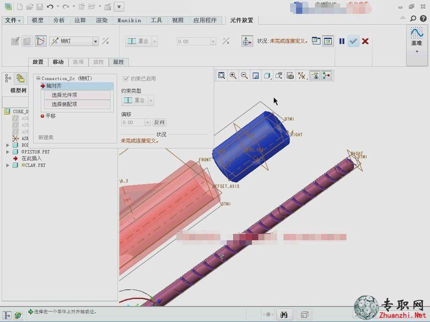The height and width of the screenshot is (322, 430).
Task: Click the Open file icon
Action: [30, 7]
